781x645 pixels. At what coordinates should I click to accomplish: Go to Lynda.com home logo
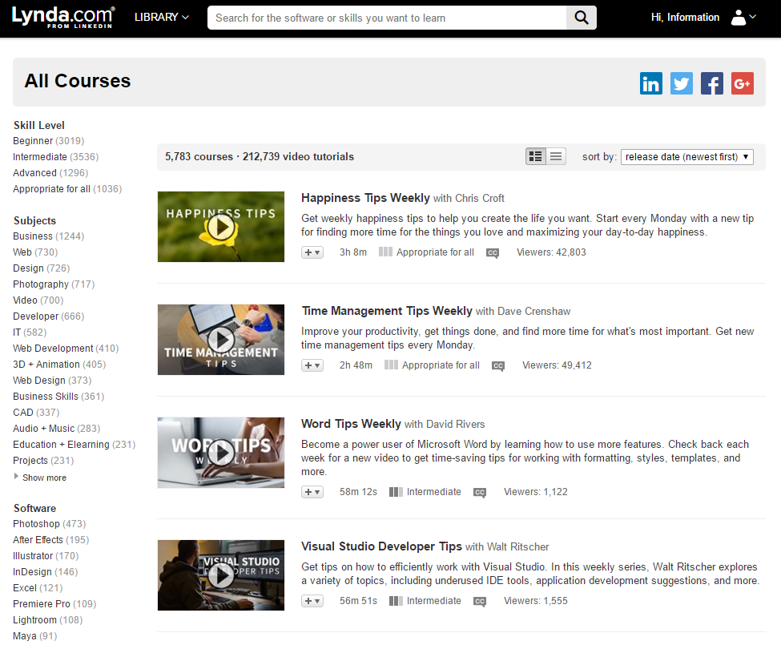tap(62, 17)
